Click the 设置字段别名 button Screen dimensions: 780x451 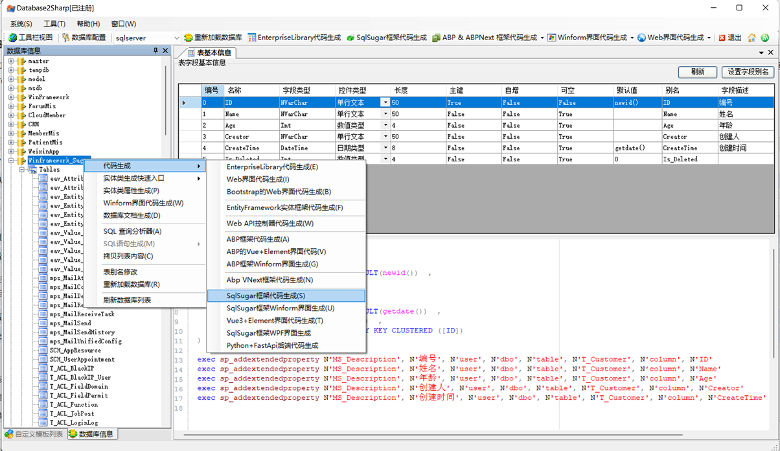[748, 72]
